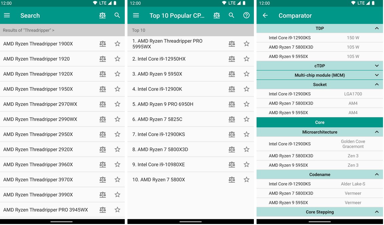Screen dimensions: 384x225
Task: Open 6. AMD Ryzen 7 5825C entry
Action: (157, 119)
